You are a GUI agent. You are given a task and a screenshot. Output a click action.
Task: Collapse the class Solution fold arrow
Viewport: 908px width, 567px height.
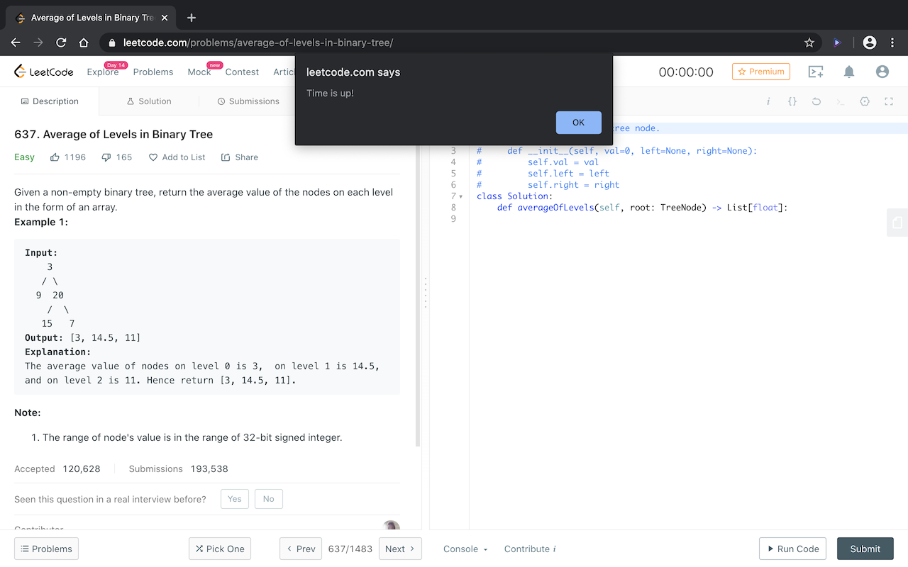[x=461, y=196]
